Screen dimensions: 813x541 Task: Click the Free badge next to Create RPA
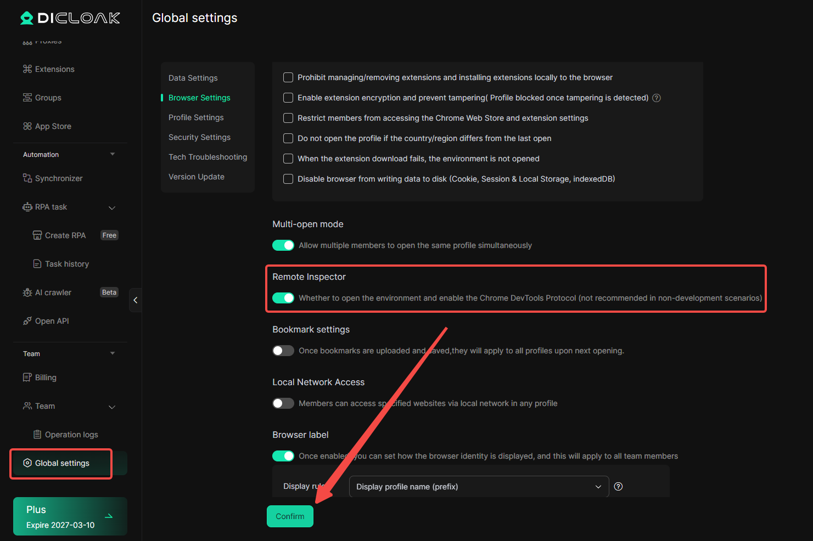[110, 235]
